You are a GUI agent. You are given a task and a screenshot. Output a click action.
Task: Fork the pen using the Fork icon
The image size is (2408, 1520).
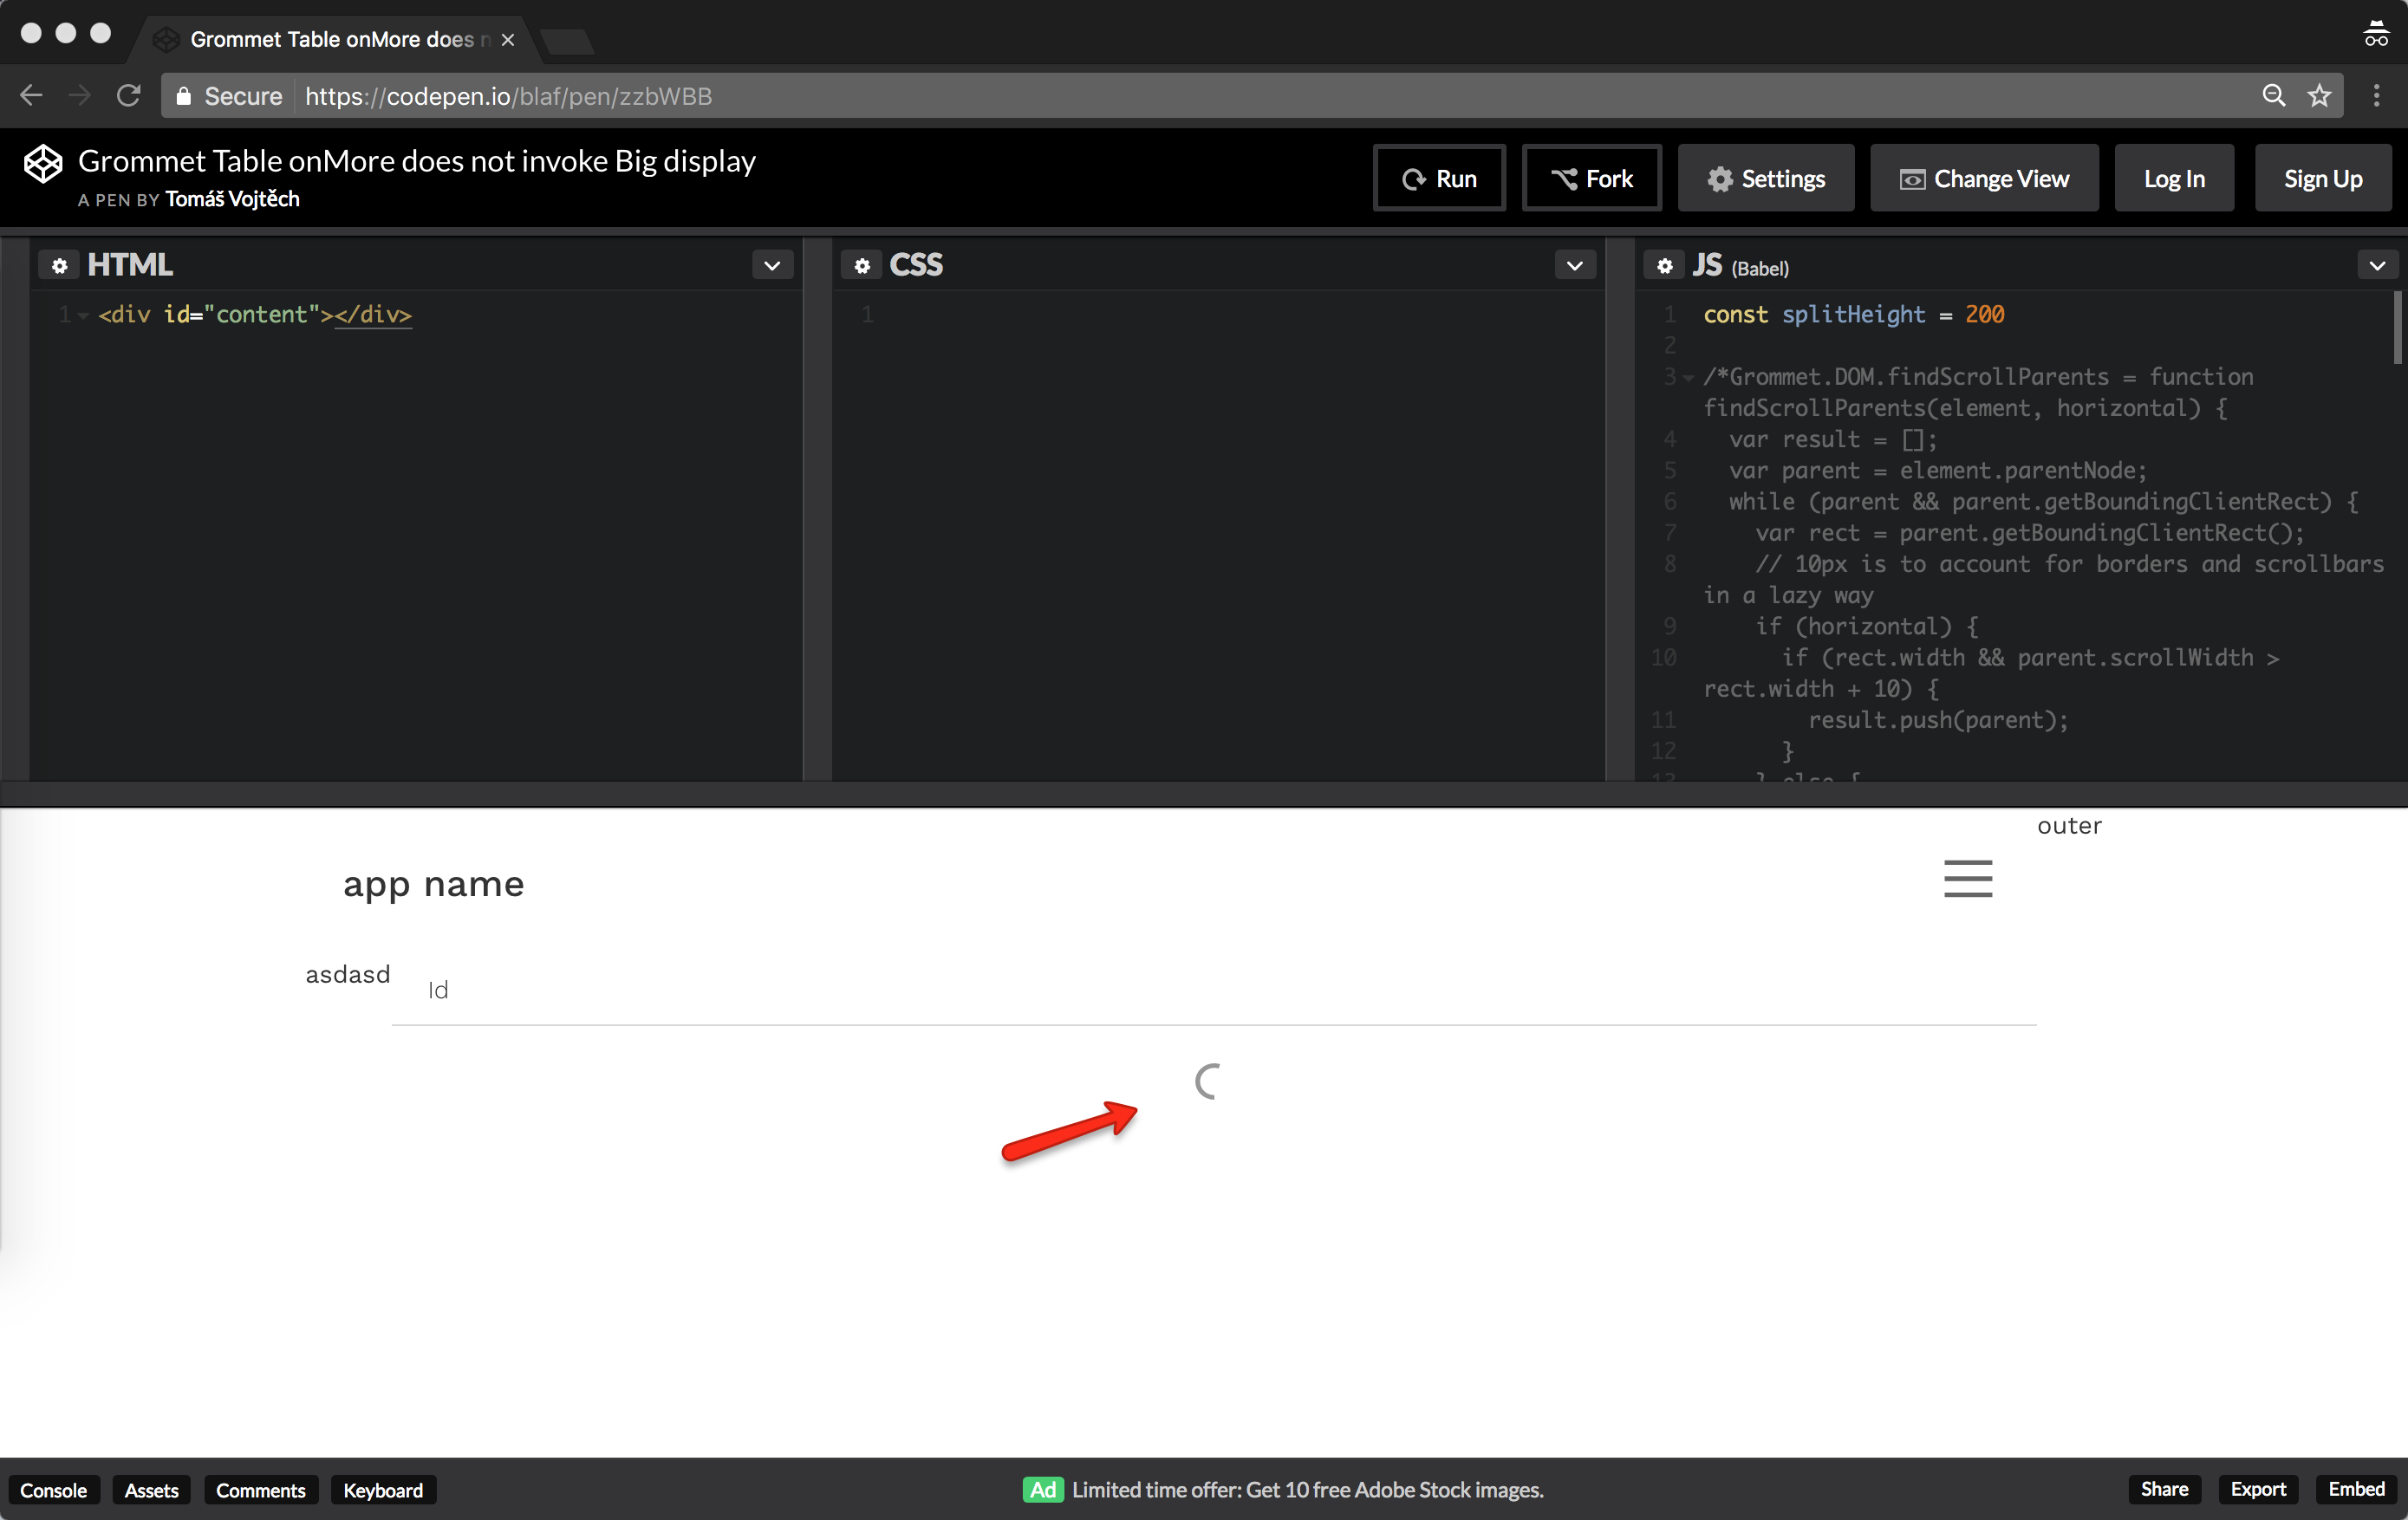click(1566, 178)
